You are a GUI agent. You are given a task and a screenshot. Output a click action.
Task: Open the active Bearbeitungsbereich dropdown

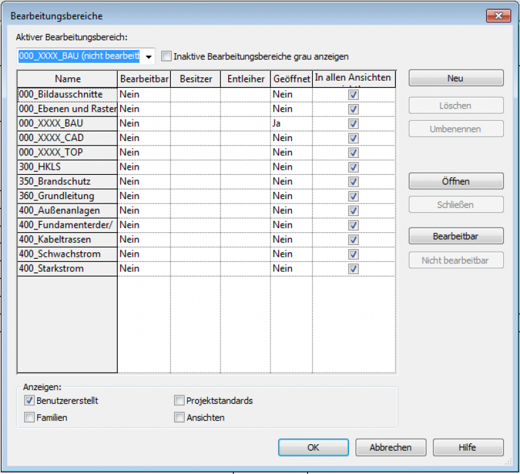pyautogui.click(x=149, y=57)
